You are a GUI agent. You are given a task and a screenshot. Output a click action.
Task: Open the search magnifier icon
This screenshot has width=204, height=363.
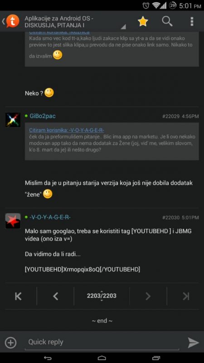pos(167,21)
